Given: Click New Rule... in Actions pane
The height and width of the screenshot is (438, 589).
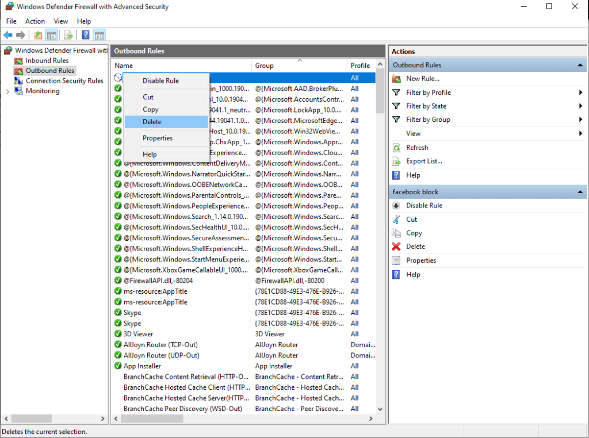Looking at the screenshot, I should 423,79.
